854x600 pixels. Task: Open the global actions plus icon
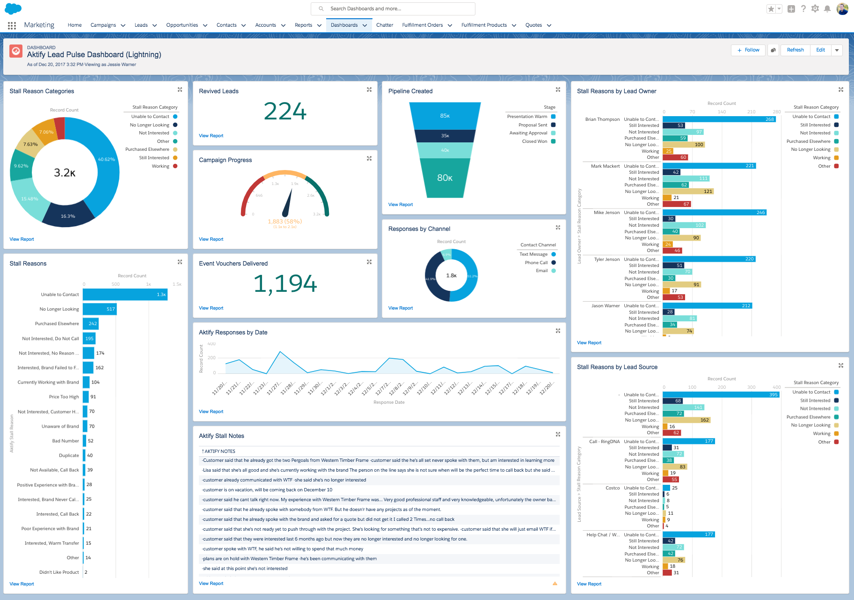(x=791, y=9)
